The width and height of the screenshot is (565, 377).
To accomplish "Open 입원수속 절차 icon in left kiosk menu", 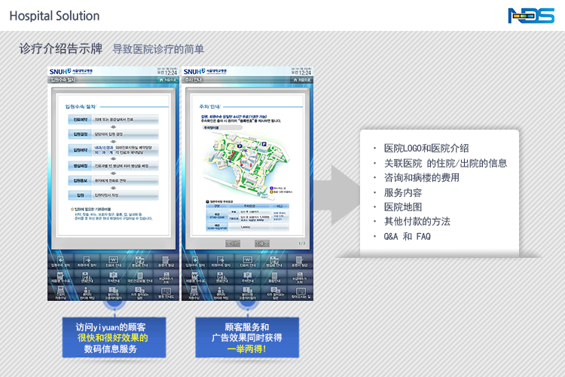I will coord(60,263).
